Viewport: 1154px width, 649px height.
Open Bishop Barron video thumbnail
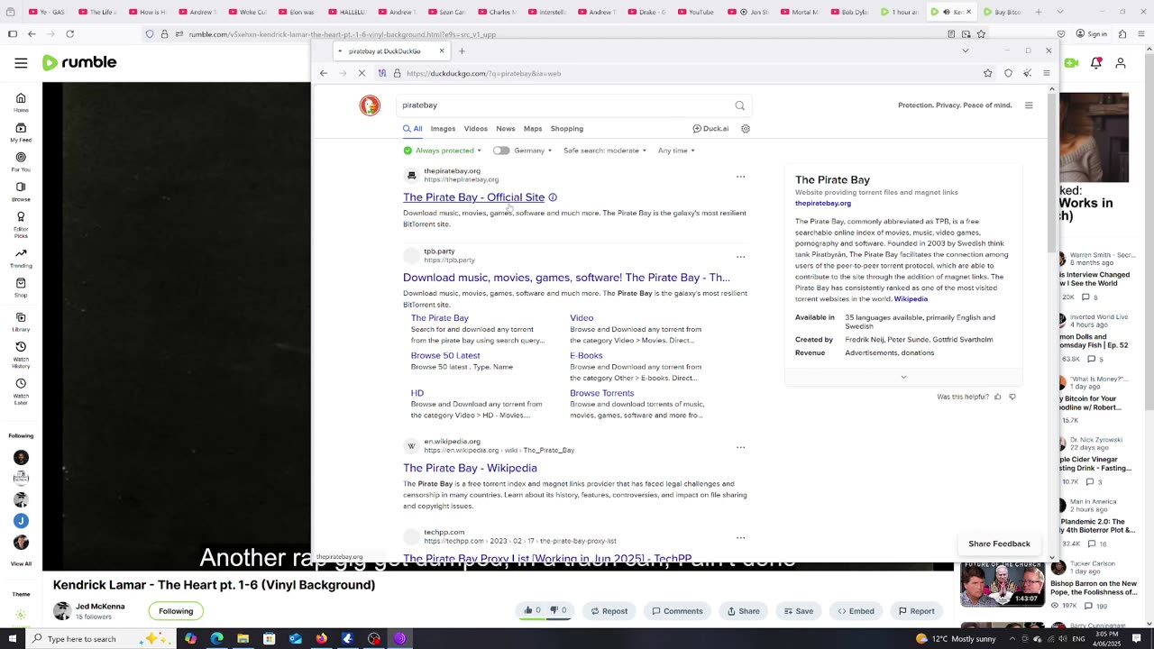coord(1003,584)
